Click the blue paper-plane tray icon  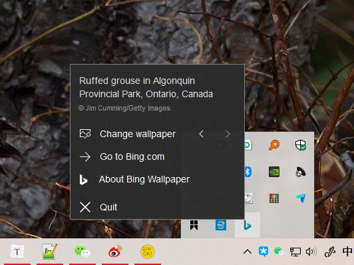[301, 198]
